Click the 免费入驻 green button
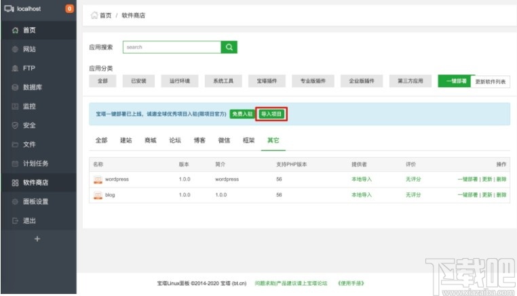This screenshot has height=296, width=517. (x=242, y=114)
